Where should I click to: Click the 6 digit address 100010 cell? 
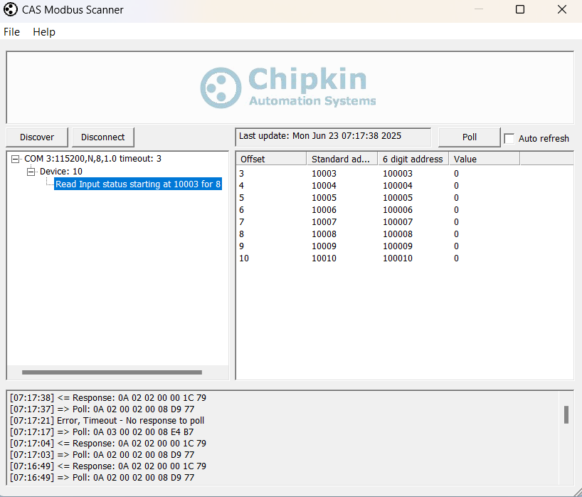point(398,258)
